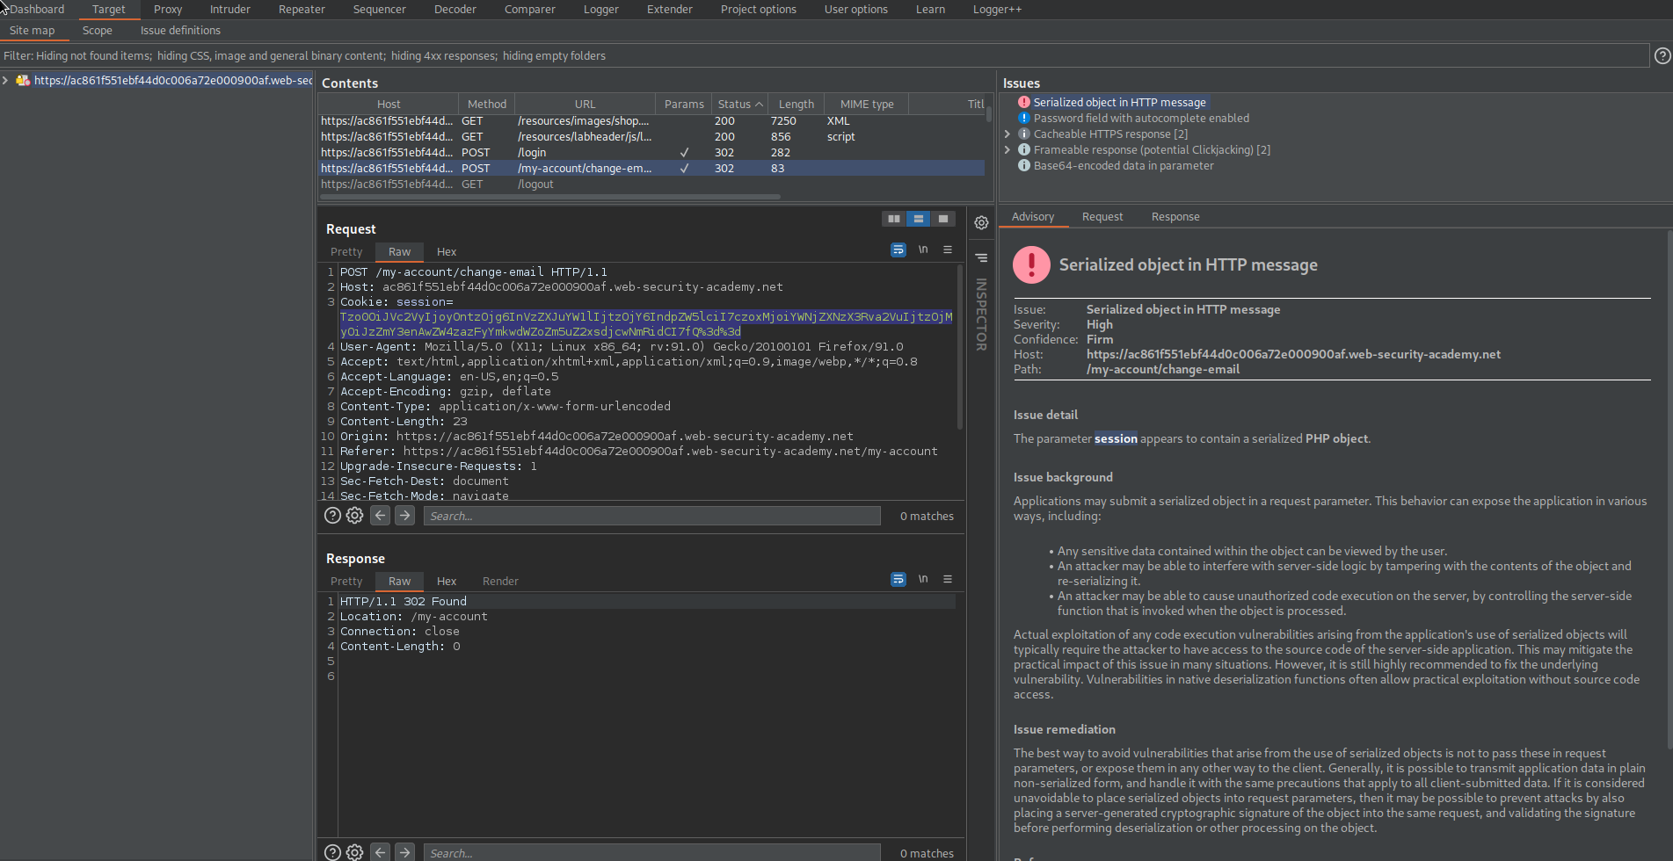The image size is (1673, 861).
Task: Expand Cacheable HTTPS response issue group
Action: click(1007, 134)
